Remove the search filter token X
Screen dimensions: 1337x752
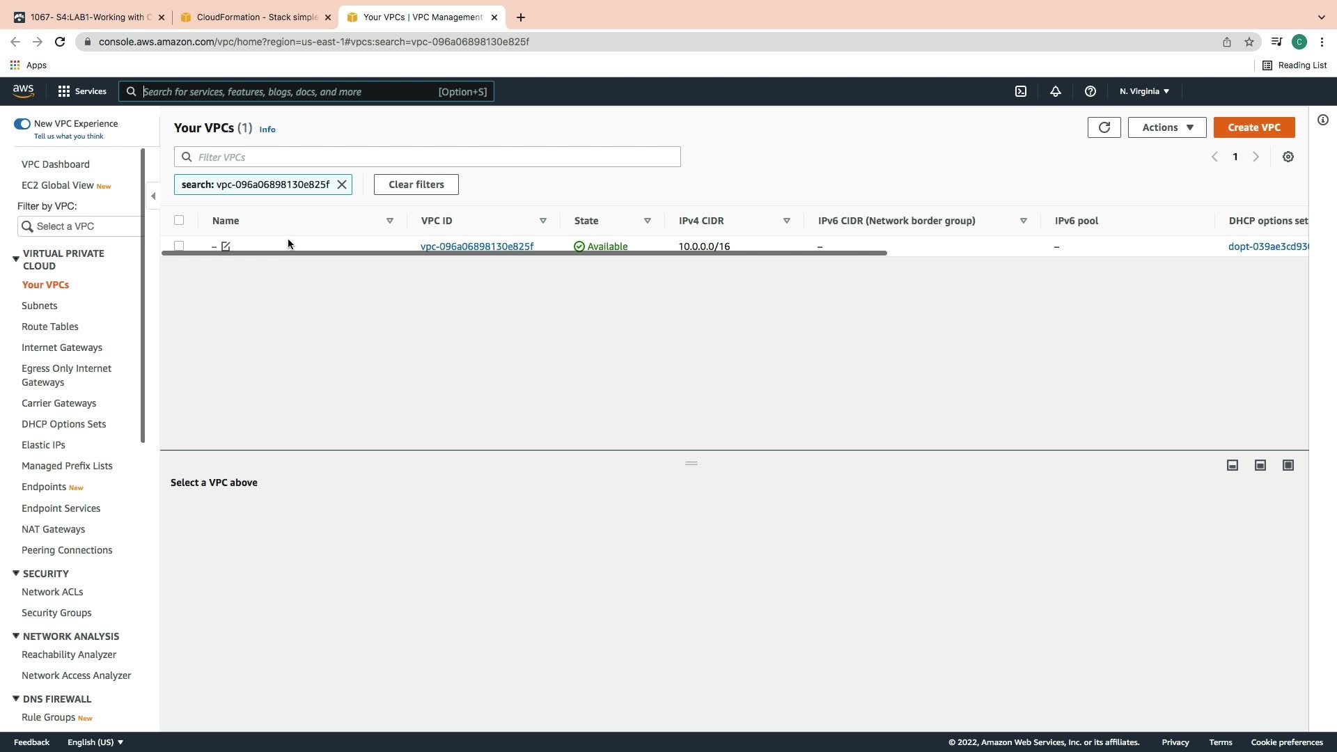[342, 185]
